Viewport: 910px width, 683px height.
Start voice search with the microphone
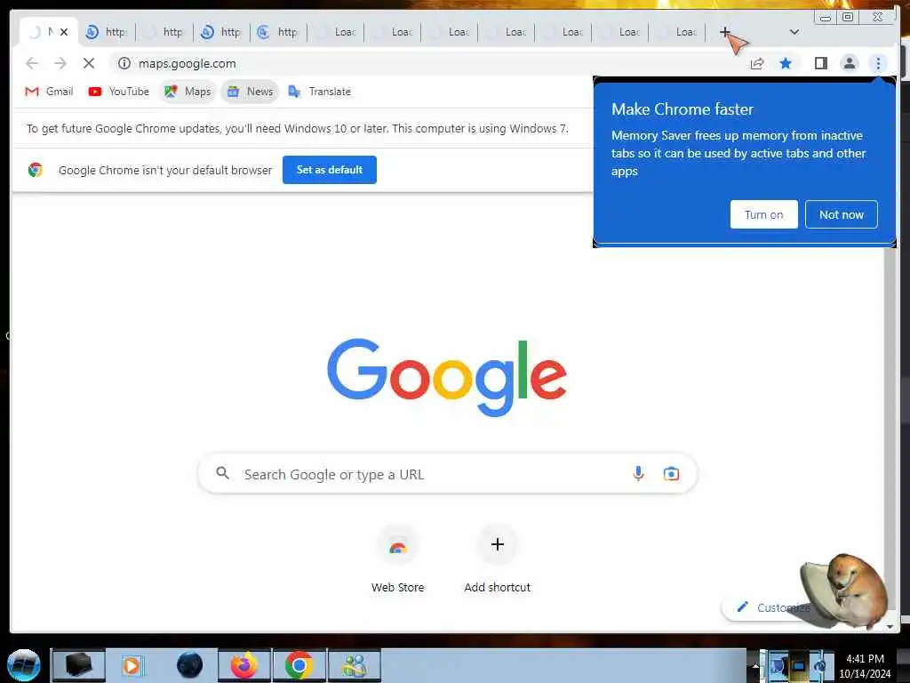click(638, 473)
